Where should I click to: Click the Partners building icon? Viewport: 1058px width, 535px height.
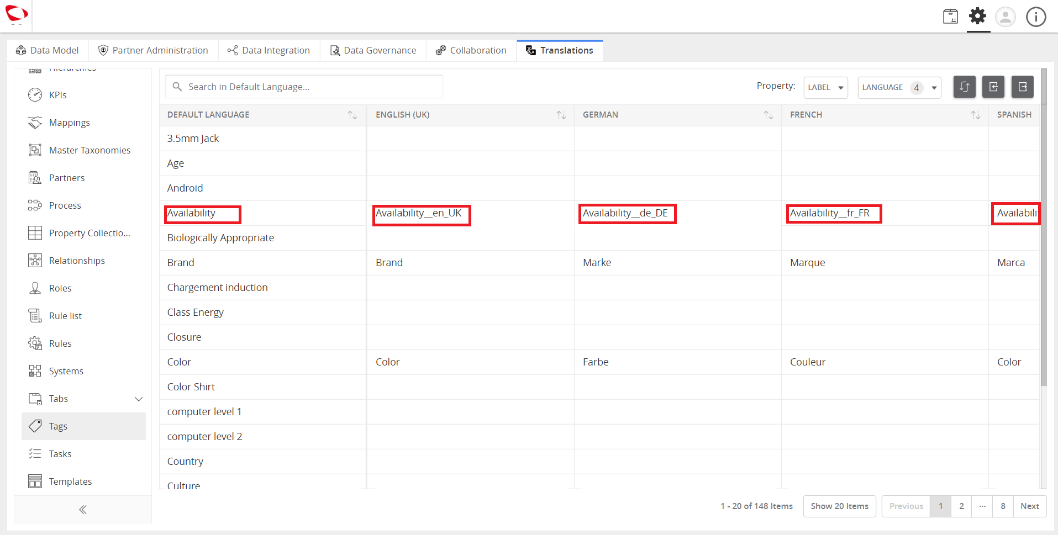click(x=35, y=178)
